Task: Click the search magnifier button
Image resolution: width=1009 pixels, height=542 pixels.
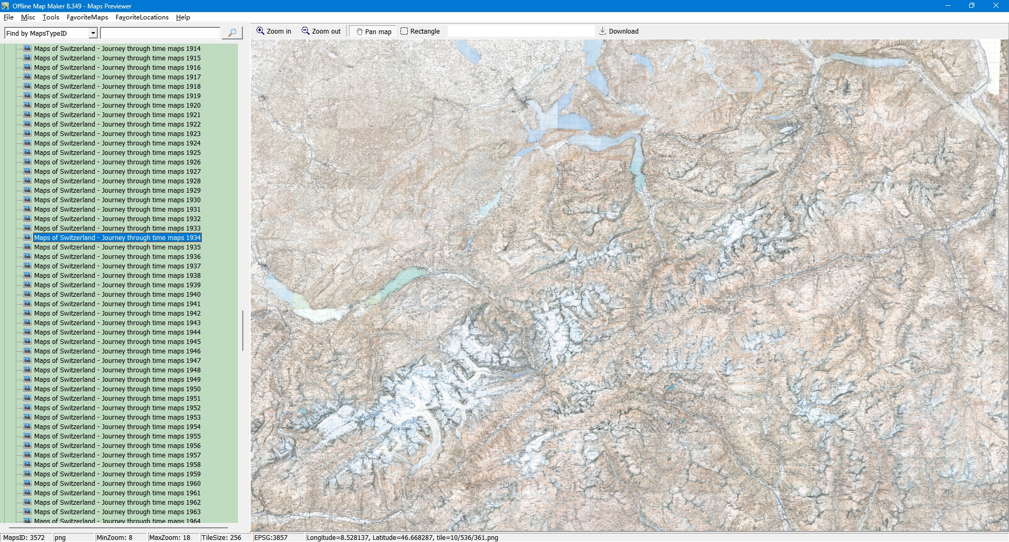Action: point(232,33)
